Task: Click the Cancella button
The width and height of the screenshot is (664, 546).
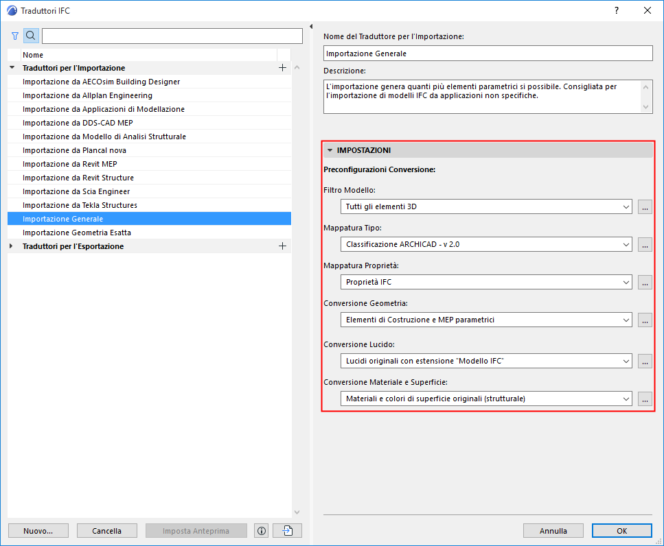Action: point(106,531)
